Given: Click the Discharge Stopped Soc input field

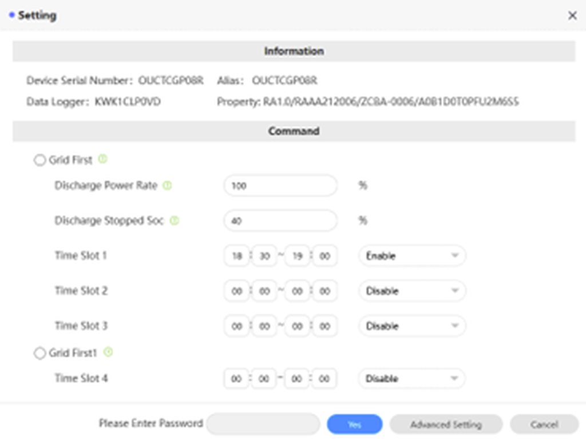Looking at the screenshot, I should (280, 220).
